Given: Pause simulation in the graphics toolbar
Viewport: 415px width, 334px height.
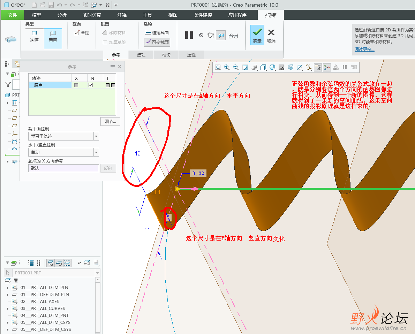Looking at the screenshot, I should [x=345, y=67].
